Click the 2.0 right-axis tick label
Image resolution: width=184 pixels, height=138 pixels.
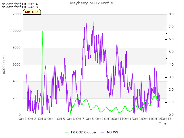point(171,90)
